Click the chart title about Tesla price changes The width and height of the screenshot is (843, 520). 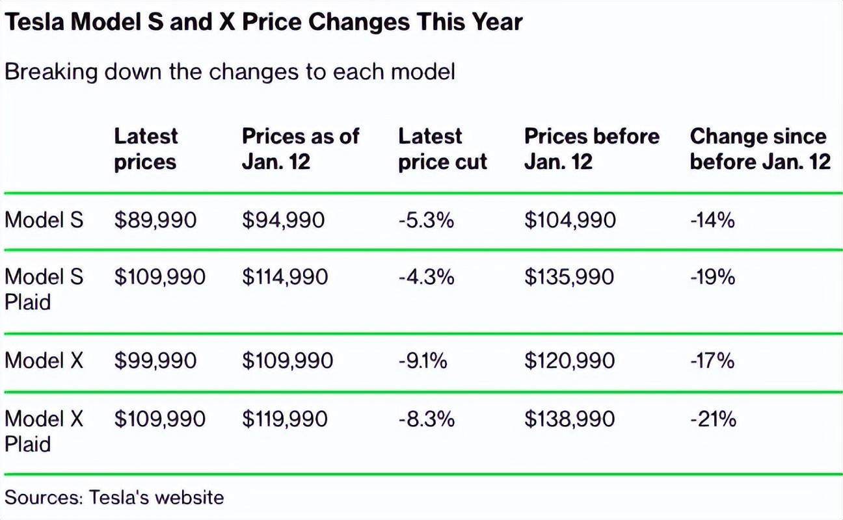click(x=263, y=23)
